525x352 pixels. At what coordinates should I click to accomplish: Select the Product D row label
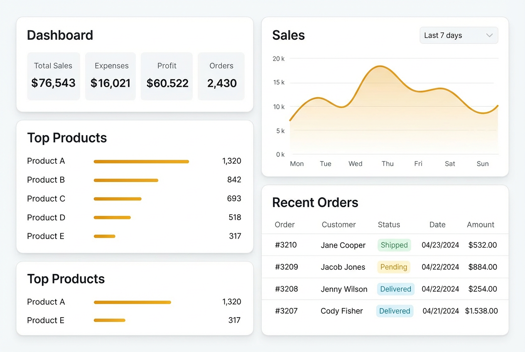pos(46,218)
